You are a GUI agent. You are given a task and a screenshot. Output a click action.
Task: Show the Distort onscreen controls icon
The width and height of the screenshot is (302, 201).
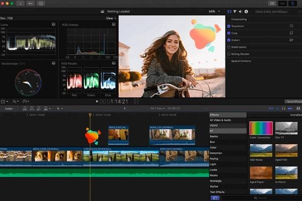click(291, 40)
